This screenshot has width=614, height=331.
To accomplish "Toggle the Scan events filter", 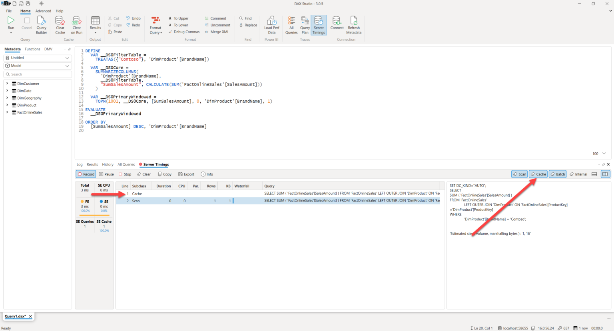I will coord(519,174).
